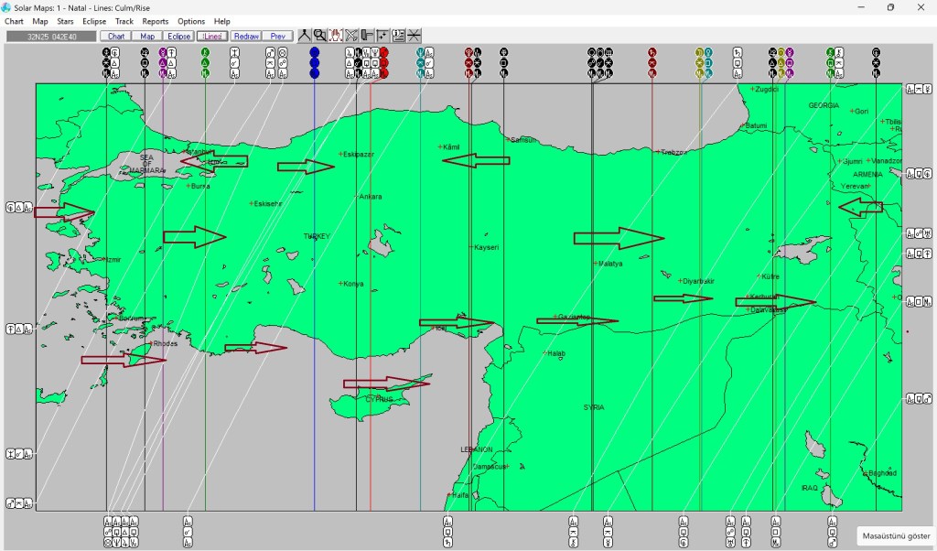Expand the Options menu
This screenshot has height=551, width=937.
click(x=191, y=21)
